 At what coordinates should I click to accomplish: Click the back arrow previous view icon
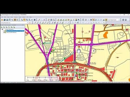tap(32, 20)
